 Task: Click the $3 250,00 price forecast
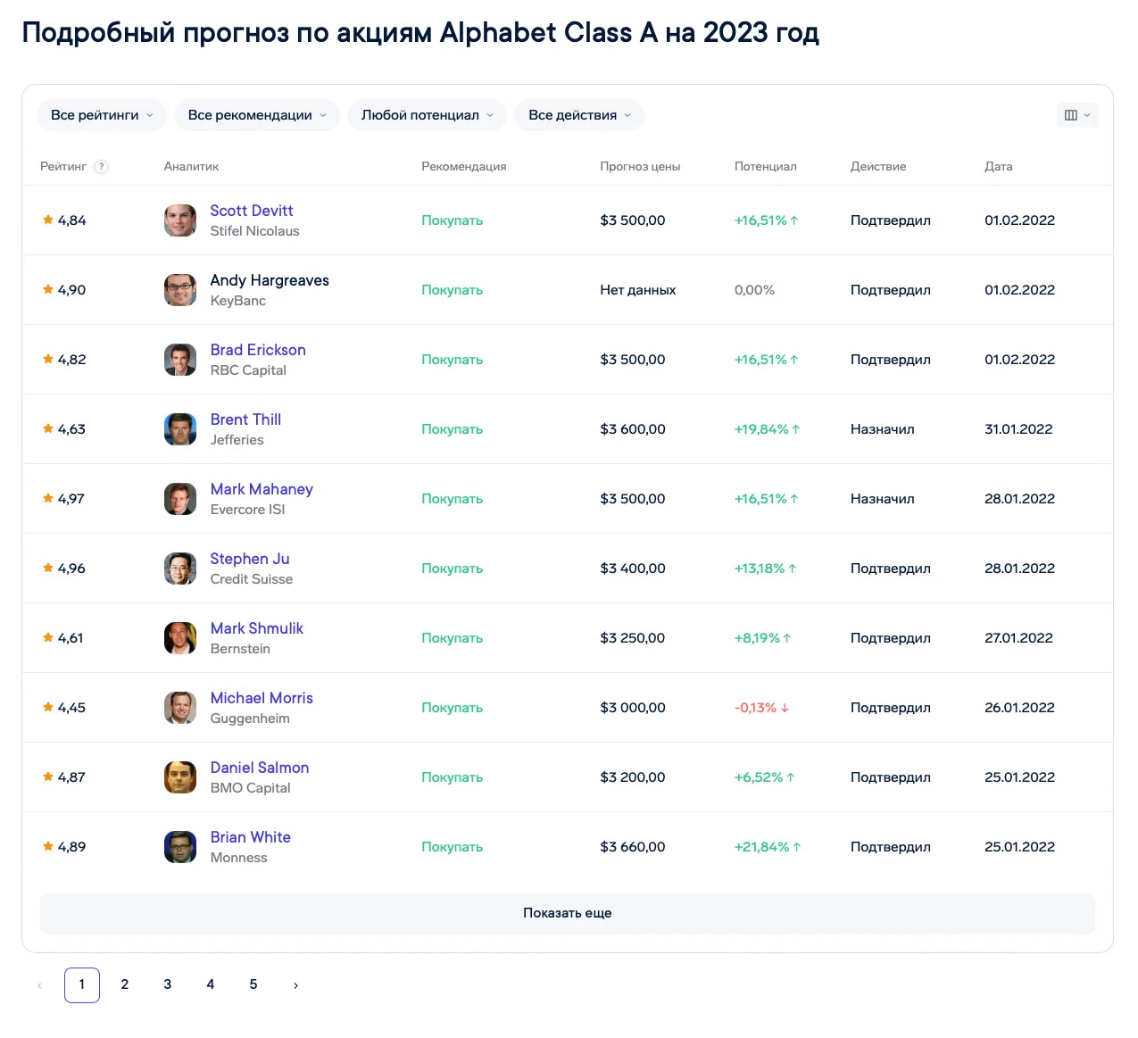[633, 638]
